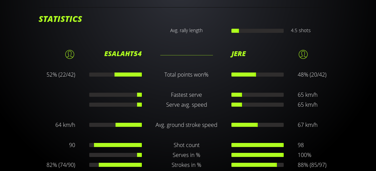Click the 4.5 shots value
376x171 pixels.
tap(300, 30)
